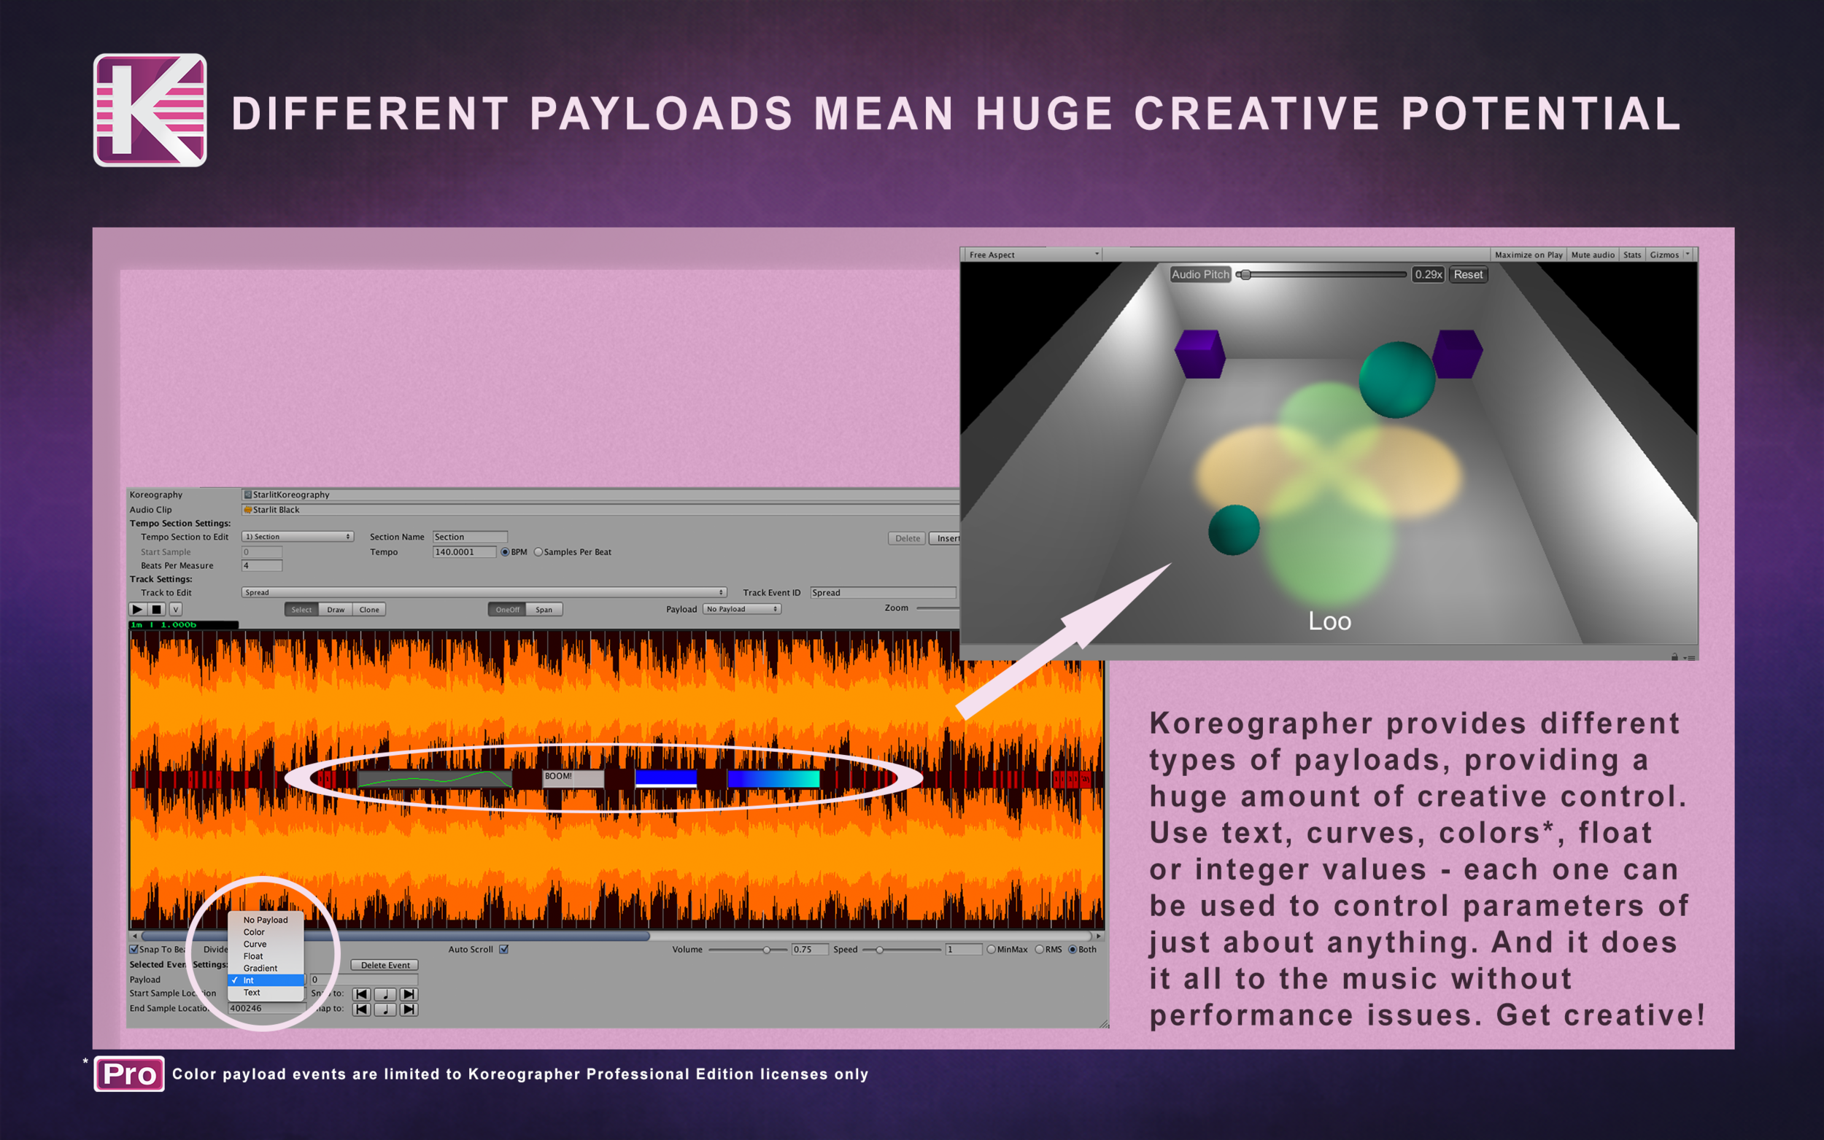
Task: Click the waveform scrollbar left arrow
Action: click(x=135, y=936)
